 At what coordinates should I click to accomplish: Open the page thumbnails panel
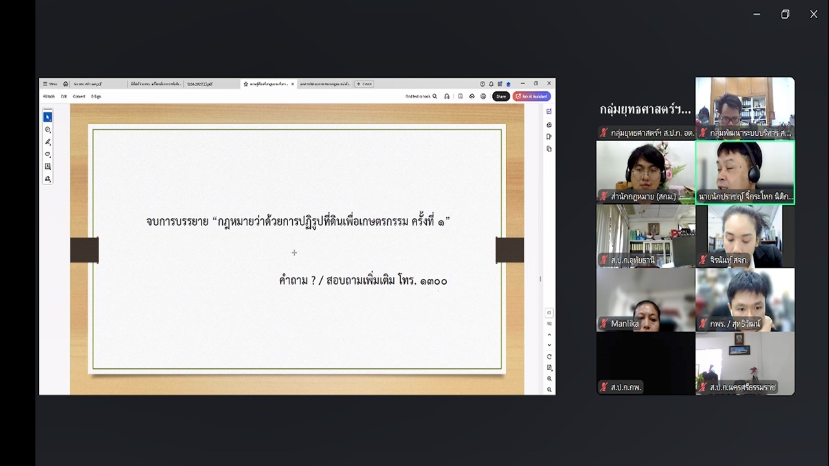(x=549, y=148)
